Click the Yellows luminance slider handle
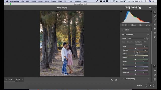The height and width of the screenshot is (90, 161). (135, 55)
